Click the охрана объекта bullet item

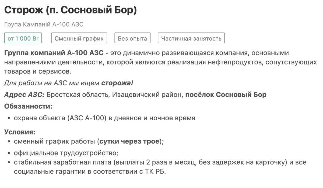[104, 118]
